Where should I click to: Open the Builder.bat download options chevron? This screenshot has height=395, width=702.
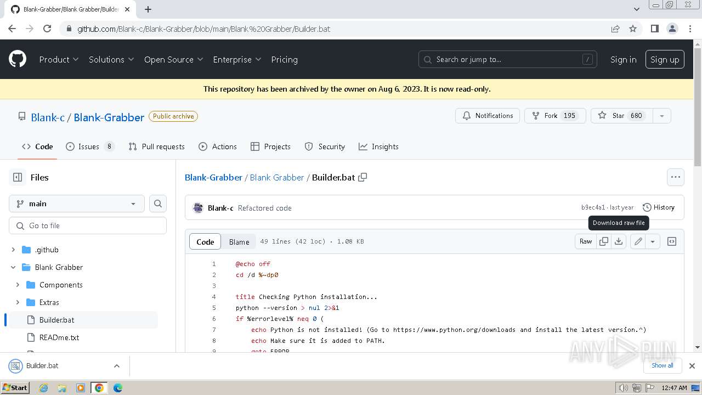117,366
